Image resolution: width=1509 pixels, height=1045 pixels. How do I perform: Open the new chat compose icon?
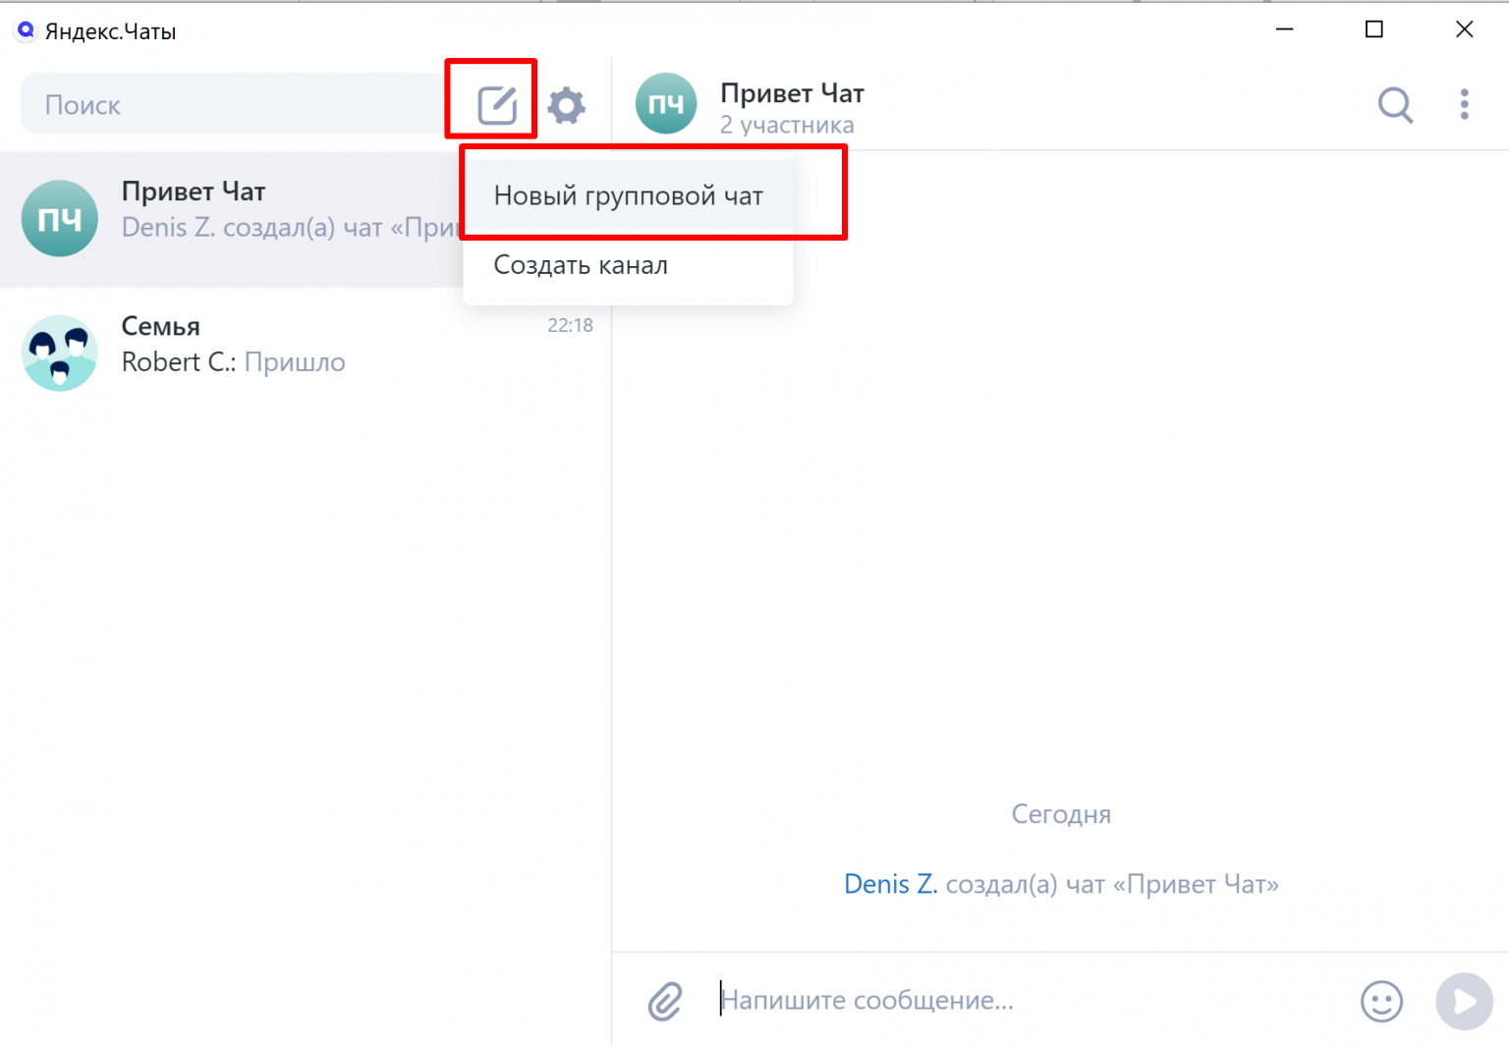pyautogui.click(x=497, y=105)
